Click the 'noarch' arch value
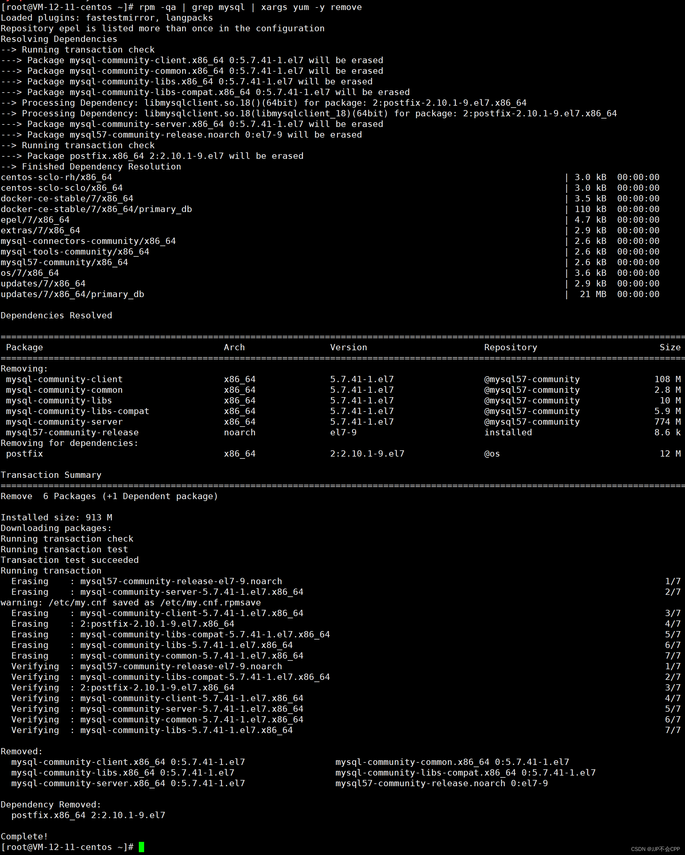The width and height of the screenshot is (685, 855). (x=240, y=433)
